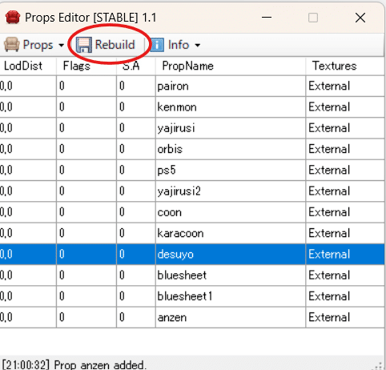Click External texture cell in ps5 row
This screenshot has height=370, width=386.
(x=345, y=170)
